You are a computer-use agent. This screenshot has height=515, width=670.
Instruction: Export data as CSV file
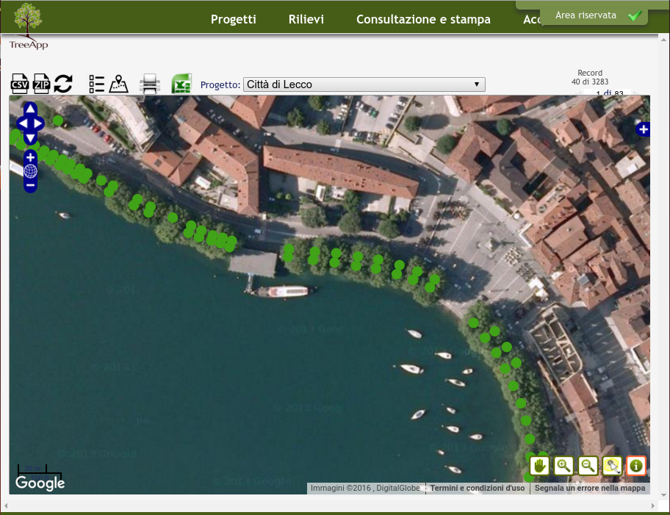click(19, 84)
